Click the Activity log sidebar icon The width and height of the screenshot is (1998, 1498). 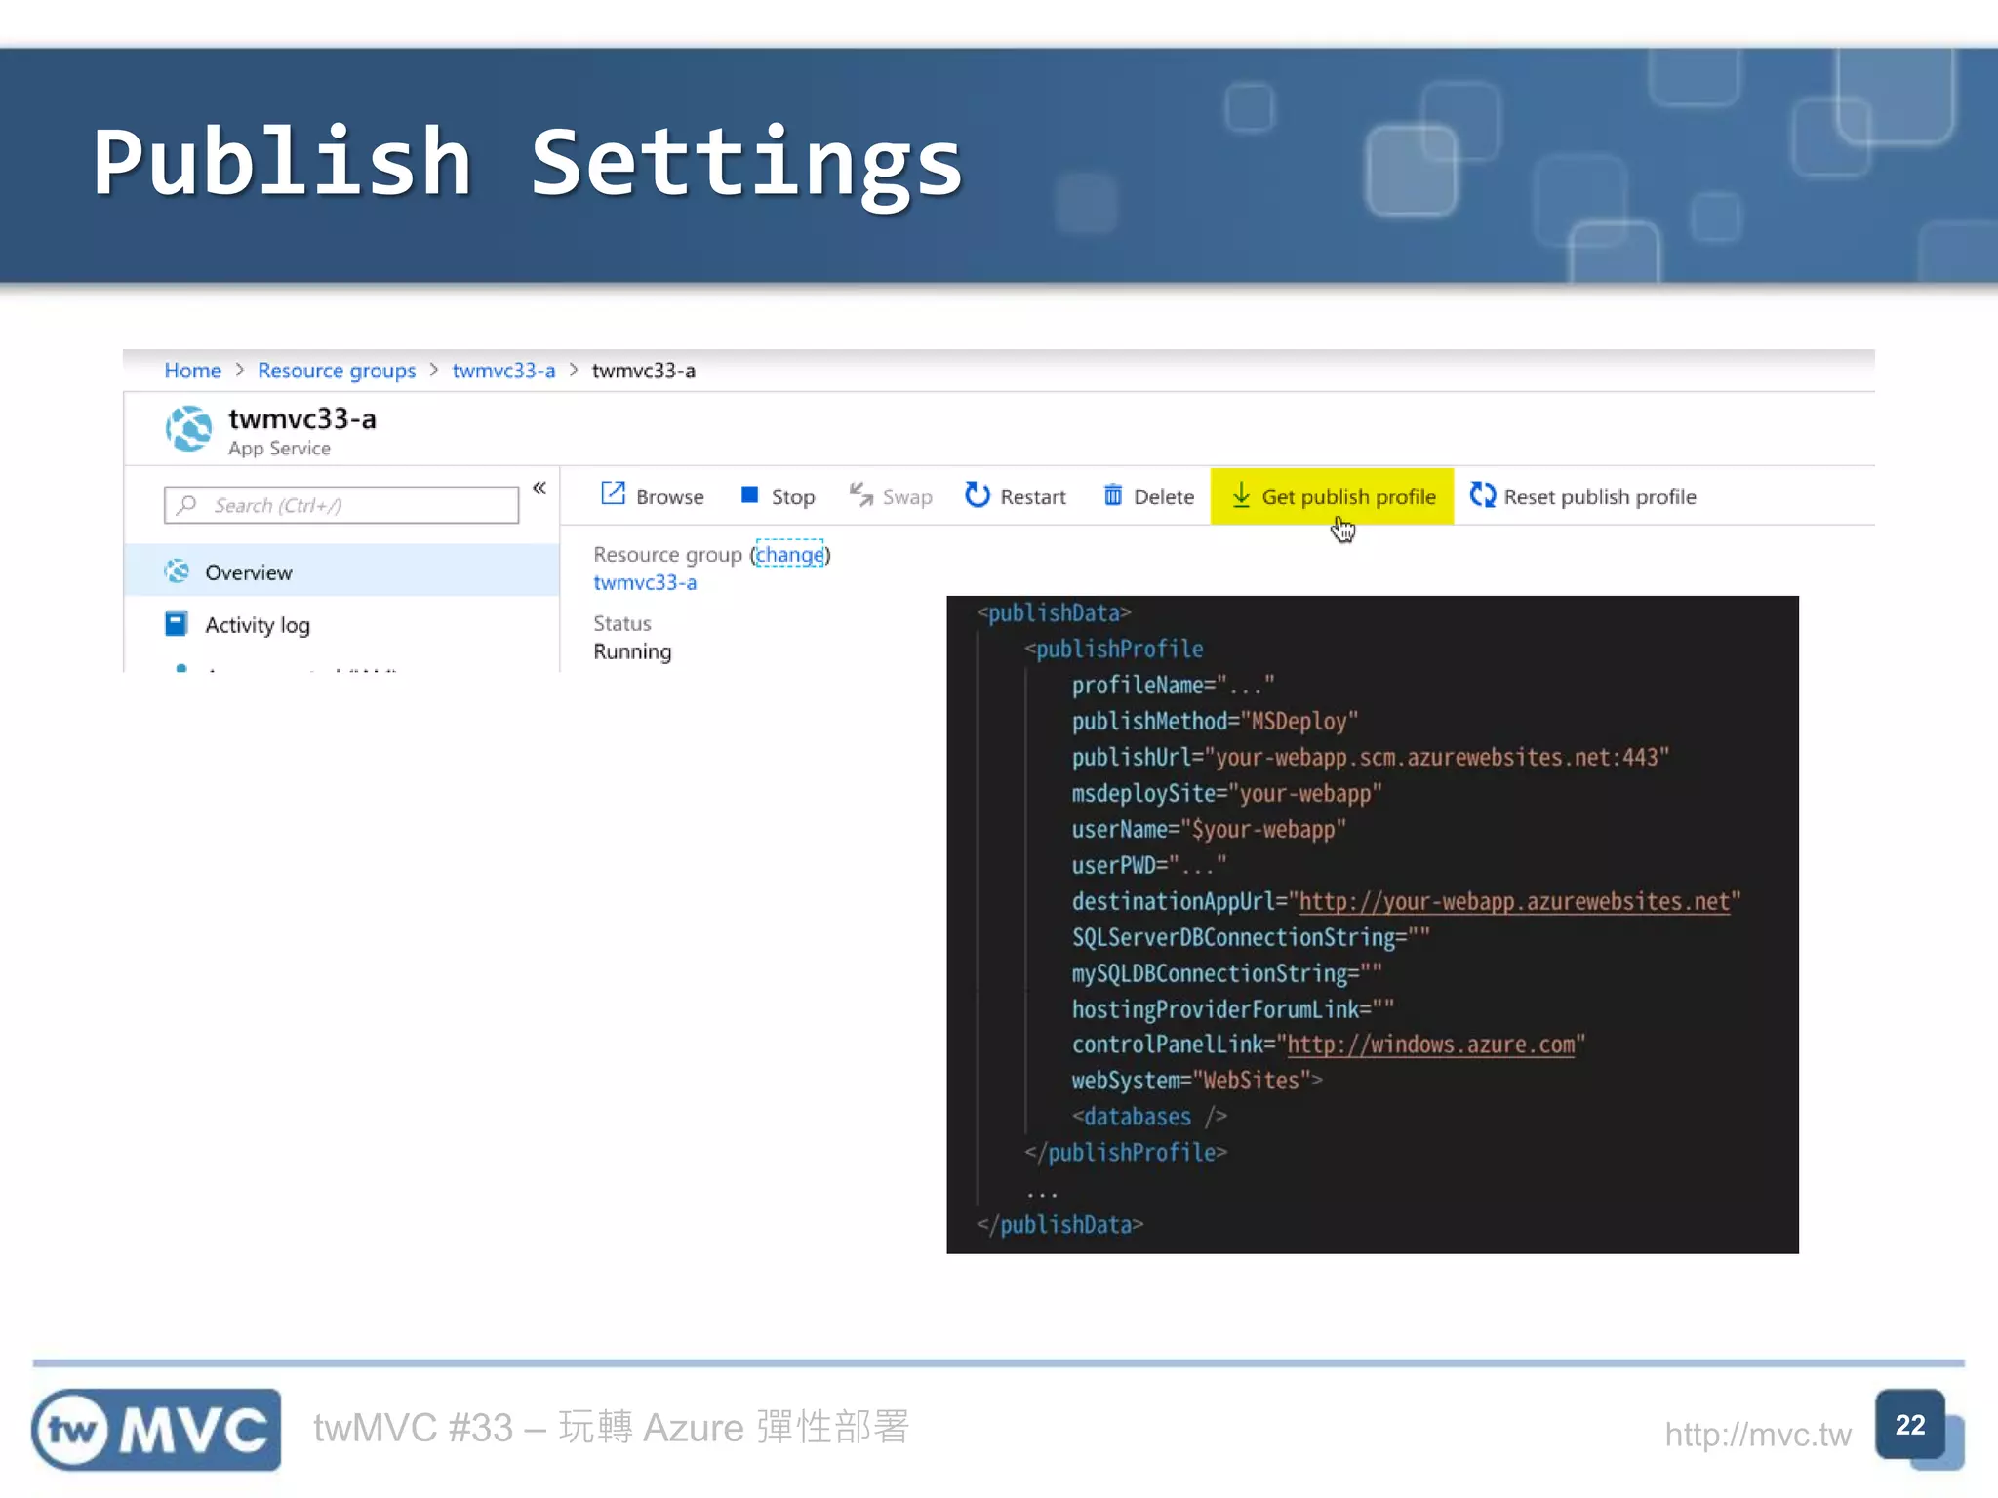[177, 624]
